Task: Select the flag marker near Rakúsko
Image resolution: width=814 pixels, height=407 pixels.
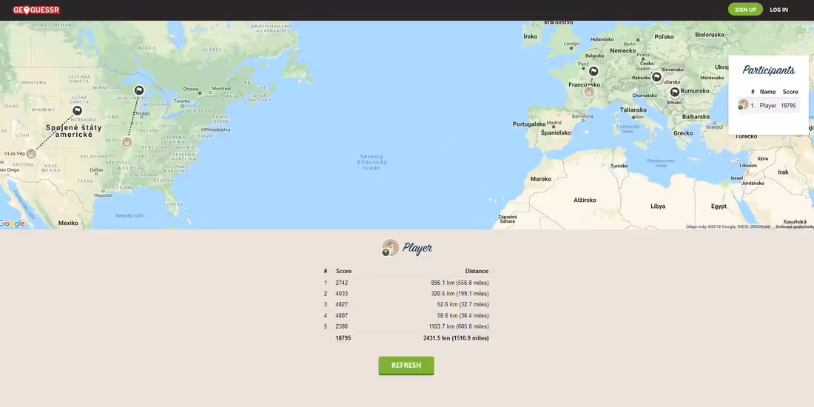Action: coord(656,78)
